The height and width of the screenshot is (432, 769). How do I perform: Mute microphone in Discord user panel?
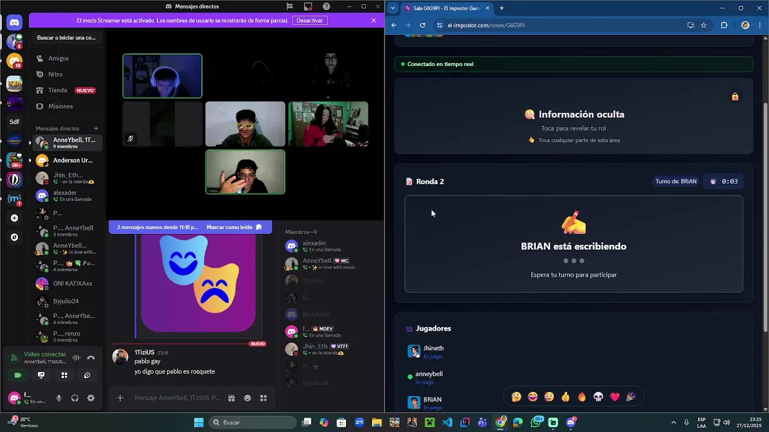coord(59,398)
